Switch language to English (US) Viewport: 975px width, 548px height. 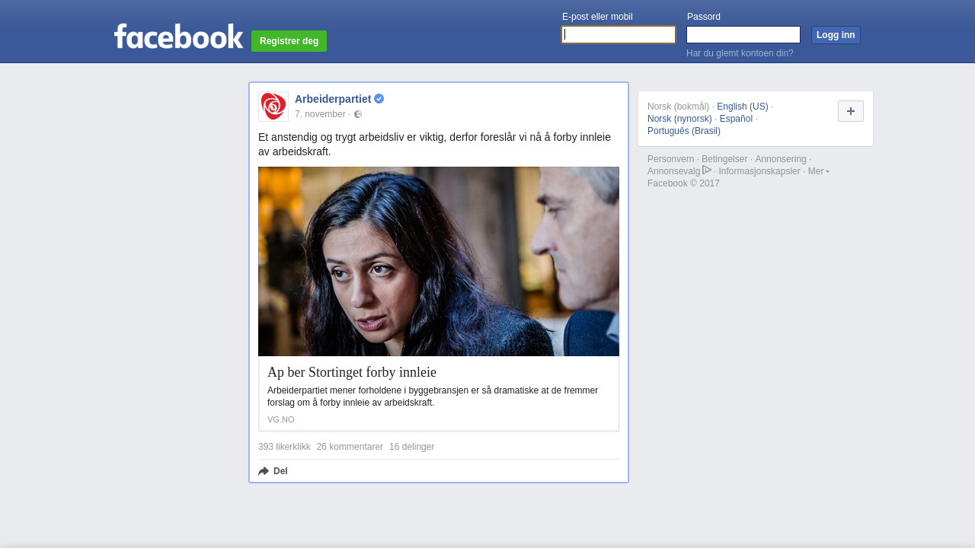(743, 107)
